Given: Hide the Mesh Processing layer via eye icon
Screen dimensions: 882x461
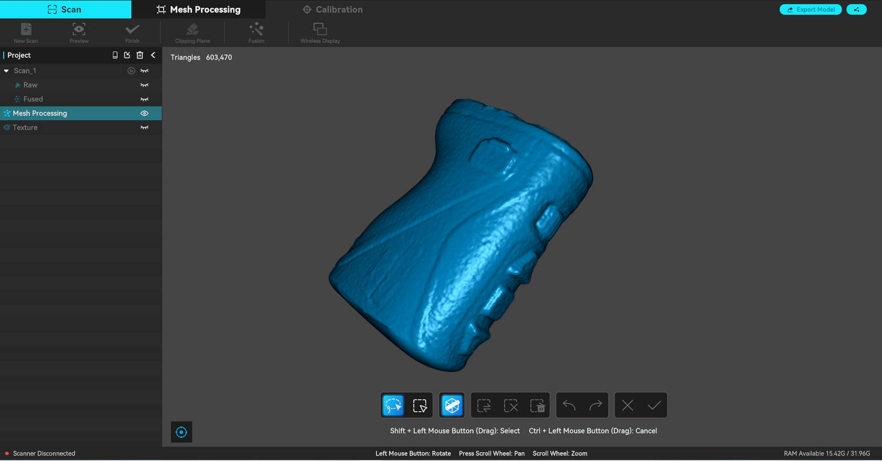Looking at the screenshot, I should tap(144, 113).
